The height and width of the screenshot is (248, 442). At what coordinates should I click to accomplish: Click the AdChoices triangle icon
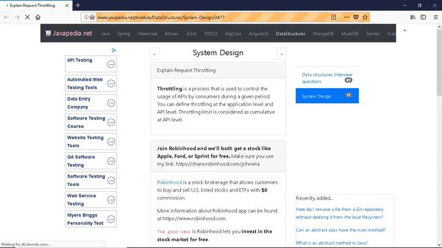[x=113, y=50]
